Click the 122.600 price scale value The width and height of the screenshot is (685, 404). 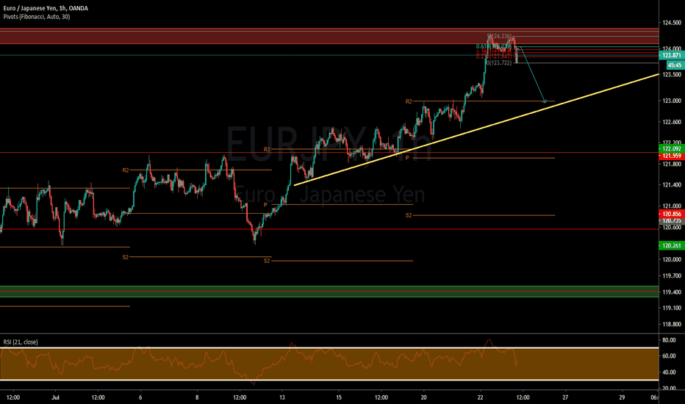pyautogui.click(x=672, y=122)
